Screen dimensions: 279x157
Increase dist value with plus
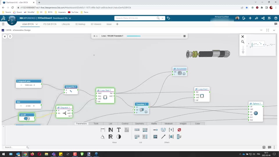coord(34,106)
